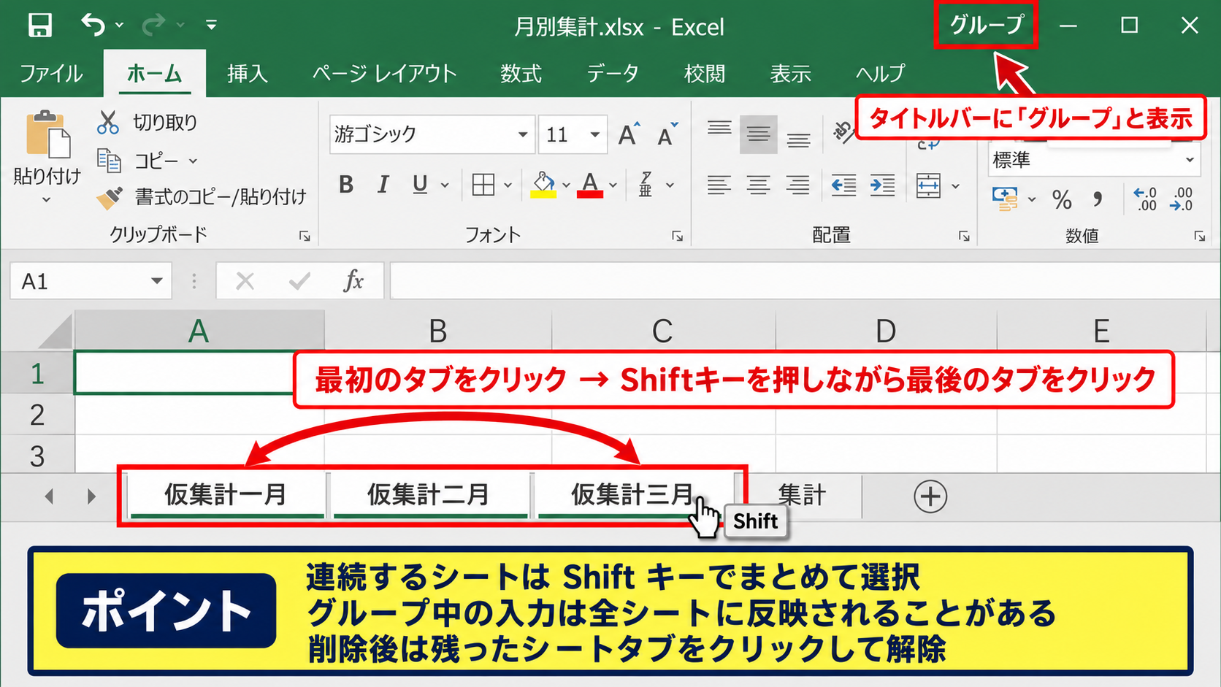Click the scroll sheet tabs left arrow
This screenshot has width=1221, height=687.
click(49, 496)
